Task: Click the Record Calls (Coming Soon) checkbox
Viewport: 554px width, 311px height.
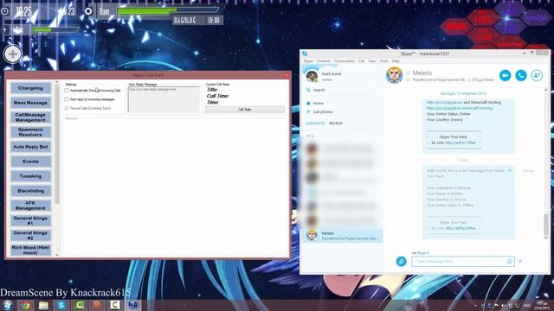Action: (x=67, y=108)
